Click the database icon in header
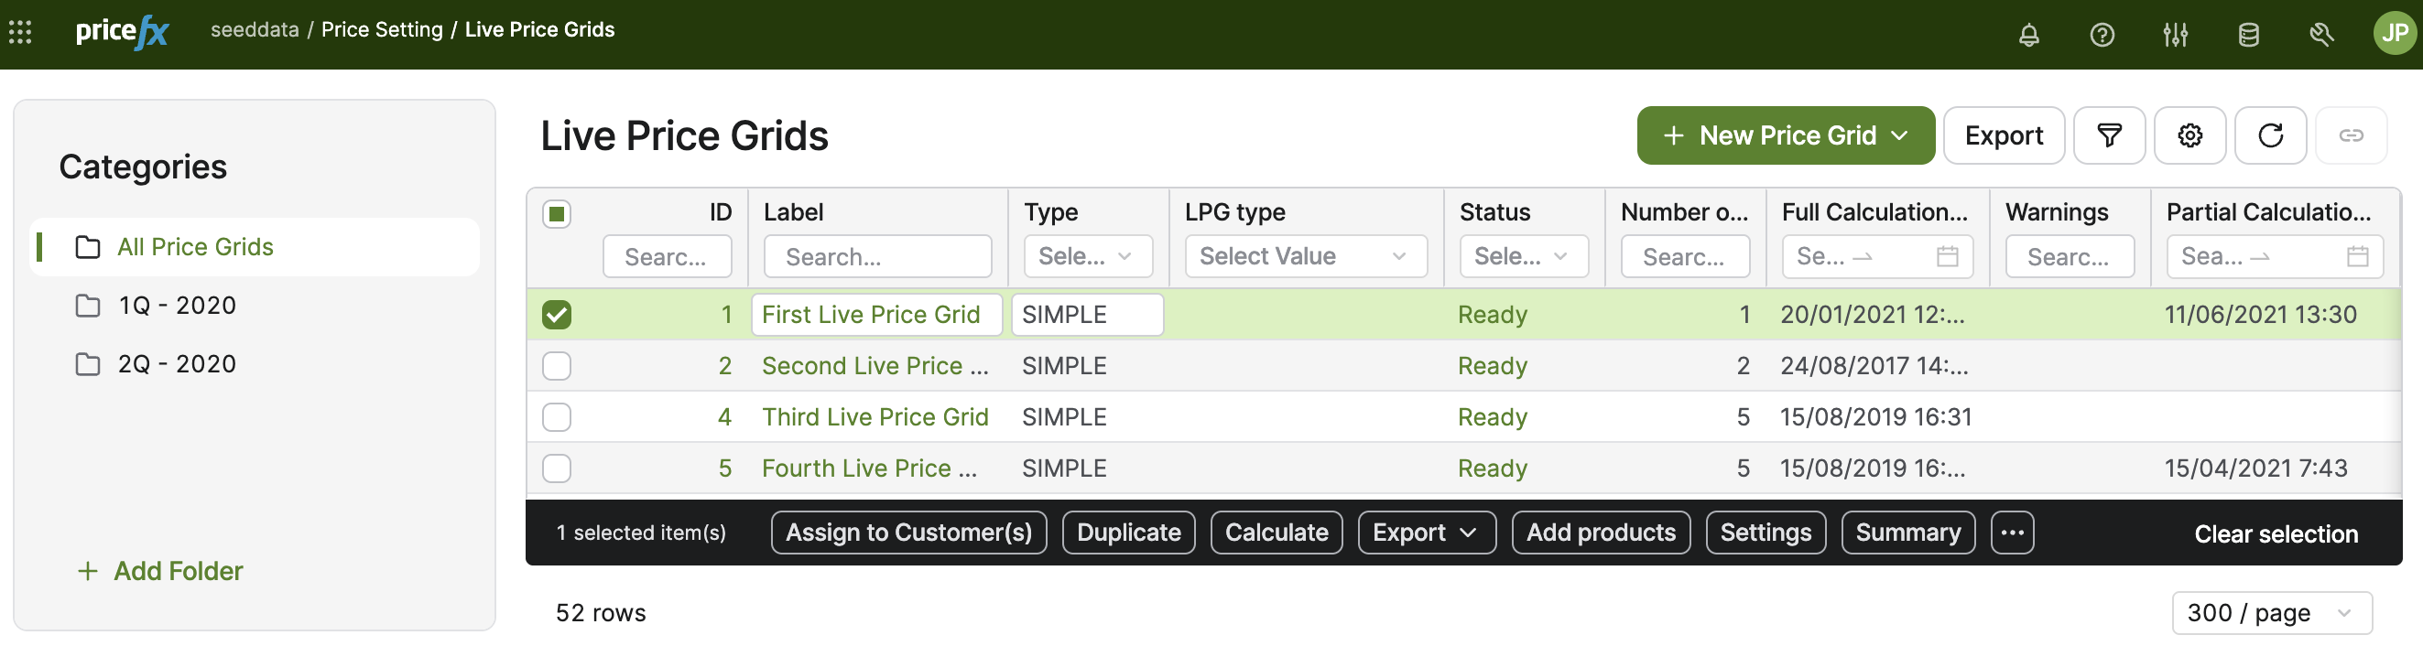Viewport: 2423px width, 646px height. click(x=2248, y=35)
